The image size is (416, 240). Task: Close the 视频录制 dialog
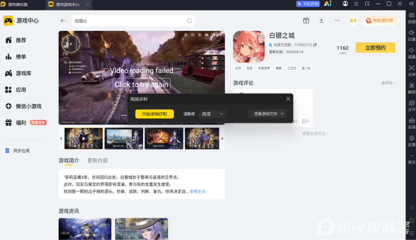pyautogui.click(x=288, y=99)
